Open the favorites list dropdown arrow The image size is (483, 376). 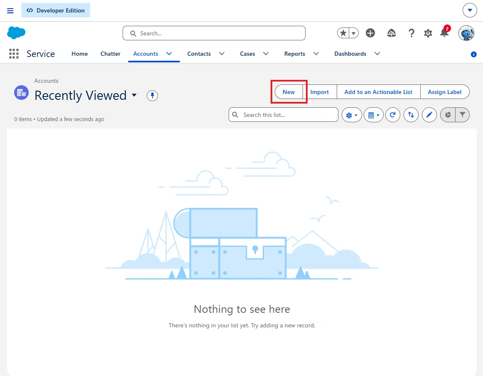354,33
